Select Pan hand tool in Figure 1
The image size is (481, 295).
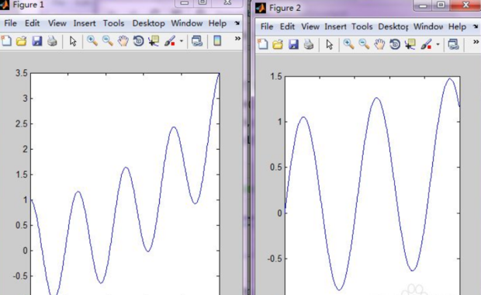(123, 41)
